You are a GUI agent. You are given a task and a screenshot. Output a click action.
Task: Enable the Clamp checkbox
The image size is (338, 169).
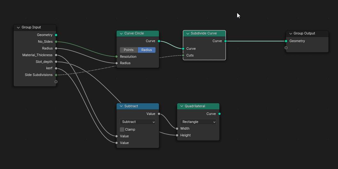pos(122,129)
